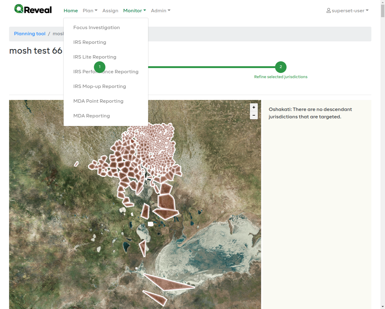Expand the superset-user account menu
The height and width of the screenshot is (309, 385).
click(x=348, y=10)
